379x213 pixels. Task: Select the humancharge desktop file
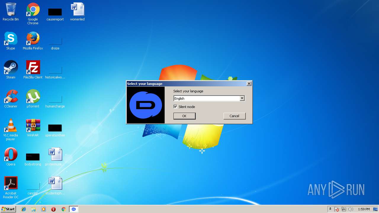[55, 101]
